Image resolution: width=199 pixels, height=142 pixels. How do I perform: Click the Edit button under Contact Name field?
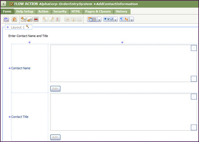tap(55, 89)
